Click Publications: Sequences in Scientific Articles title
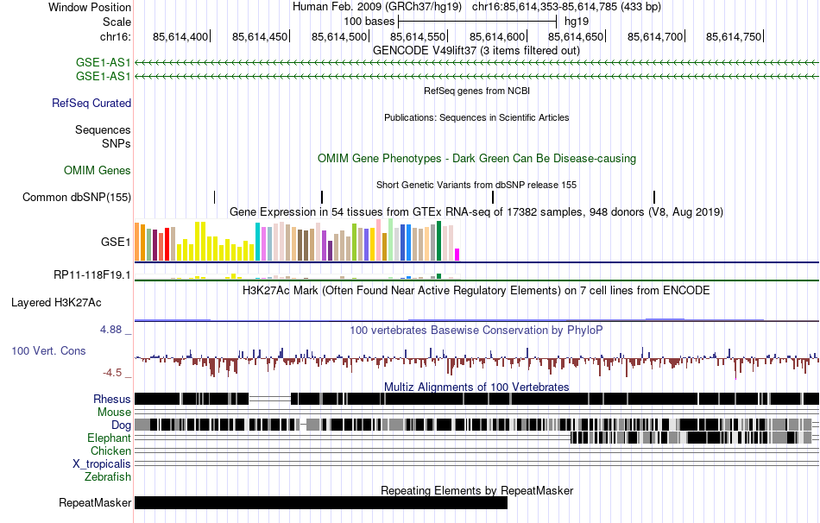Viewport: 820px width, 523px height. [x=476, y=117]
